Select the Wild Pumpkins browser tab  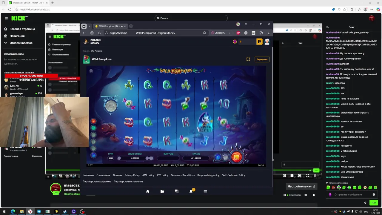click(x=110, y=26)
